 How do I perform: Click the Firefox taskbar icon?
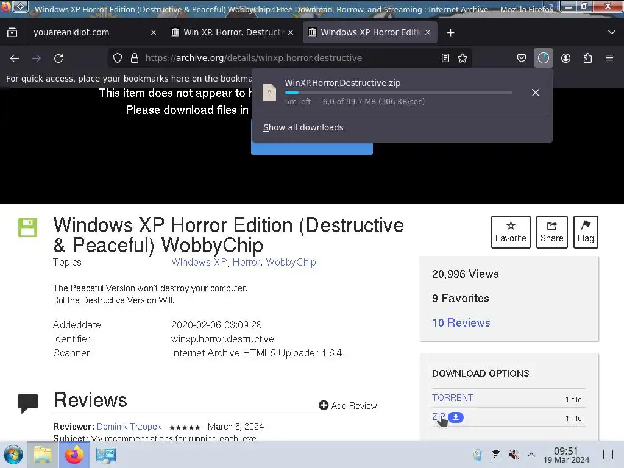pyautogui.click(x=74, y=455)
